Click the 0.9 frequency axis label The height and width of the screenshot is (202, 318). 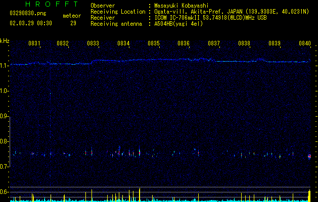click(5, 116)
